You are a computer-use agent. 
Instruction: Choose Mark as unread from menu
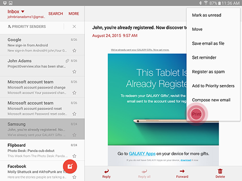[x=213, y=15]
